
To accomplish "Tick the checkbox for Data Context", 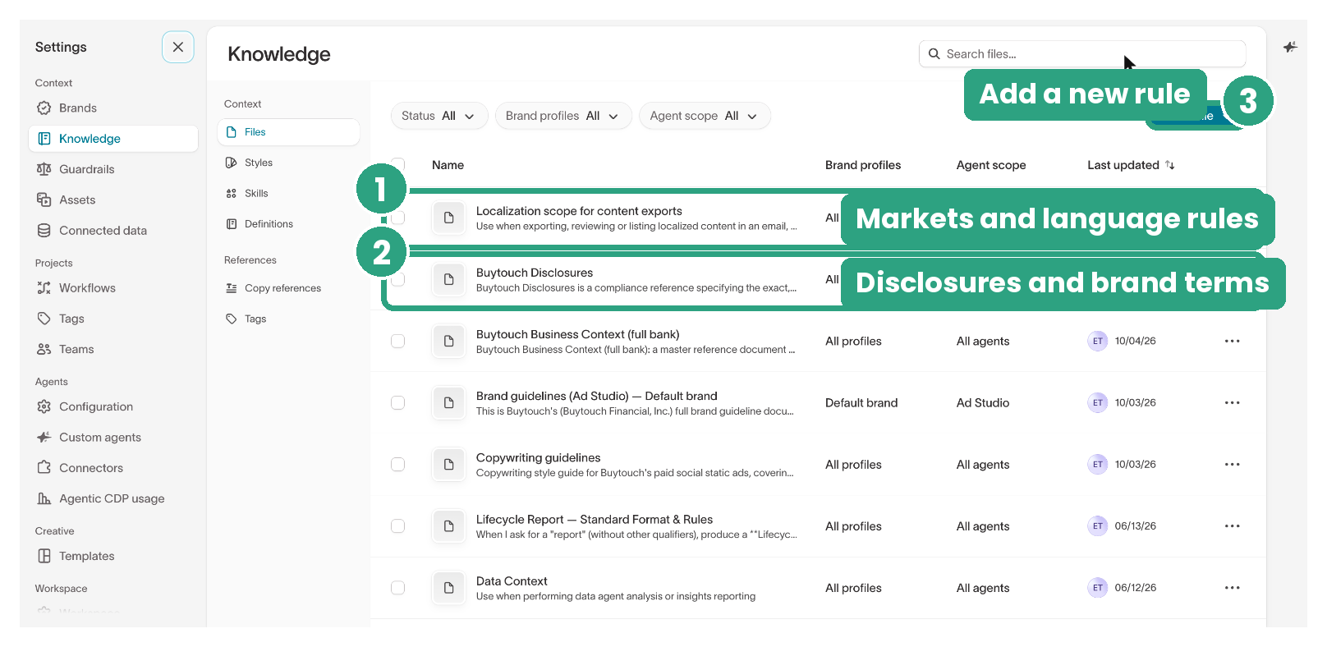I will [x=398, y=587].
